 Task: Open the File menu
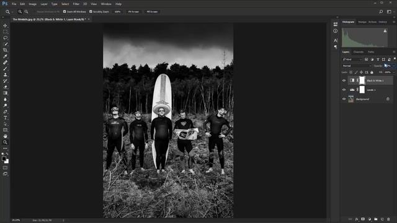(x=14, y=4)
